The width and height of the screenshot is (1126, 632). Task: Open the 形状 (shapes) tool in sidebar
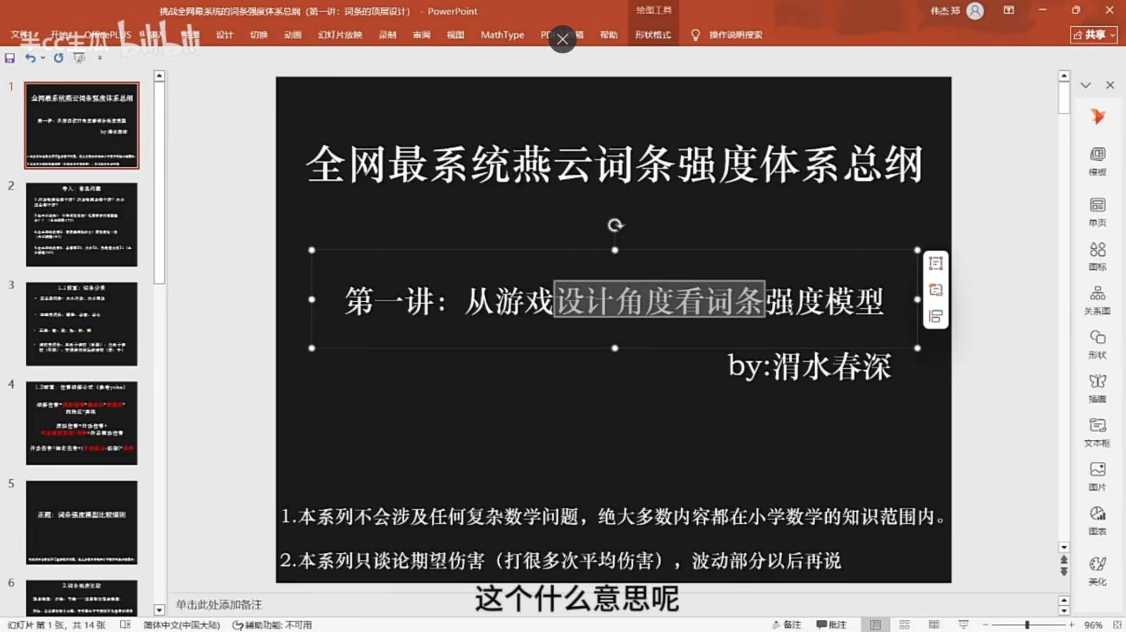click(x=1097, y=344)
